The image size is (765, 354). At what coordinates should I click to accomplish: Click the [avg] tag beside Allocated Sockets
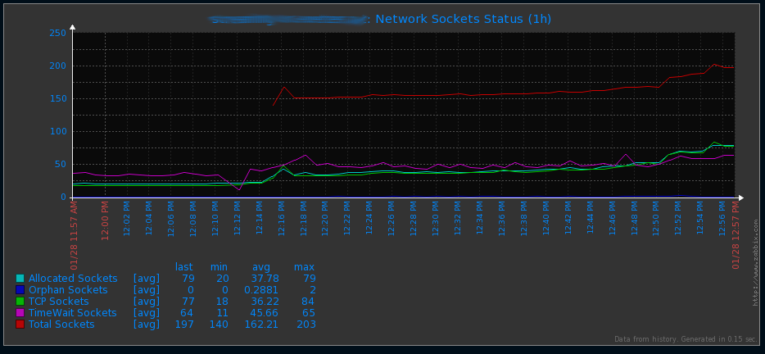click(x=147, y=279)
